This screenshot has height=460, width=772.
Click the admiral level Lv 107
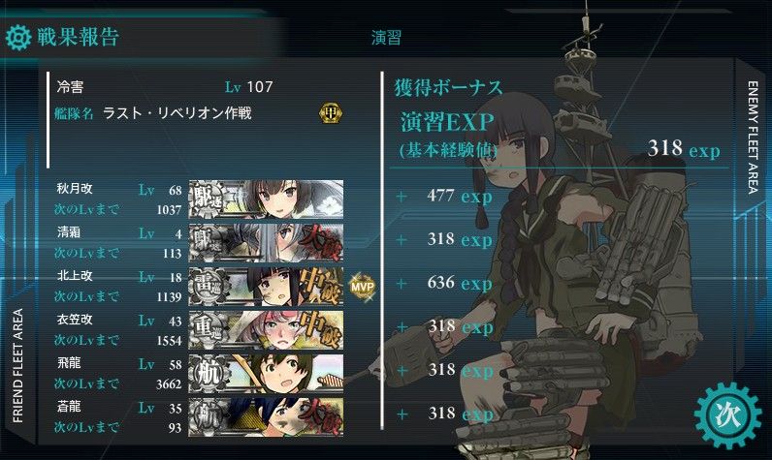pyautogui.click(x=248, y=87)
